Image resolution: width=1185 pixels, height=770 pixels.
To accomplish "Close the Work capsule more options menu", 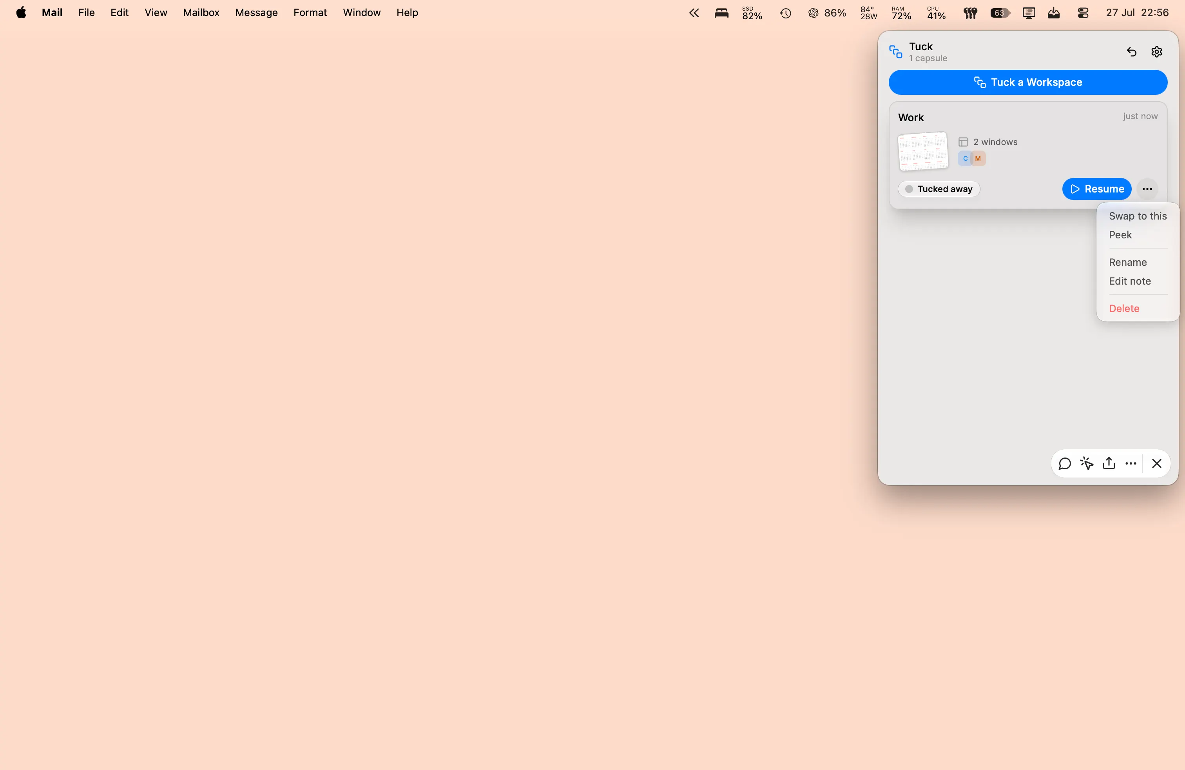I will 1147,189.
